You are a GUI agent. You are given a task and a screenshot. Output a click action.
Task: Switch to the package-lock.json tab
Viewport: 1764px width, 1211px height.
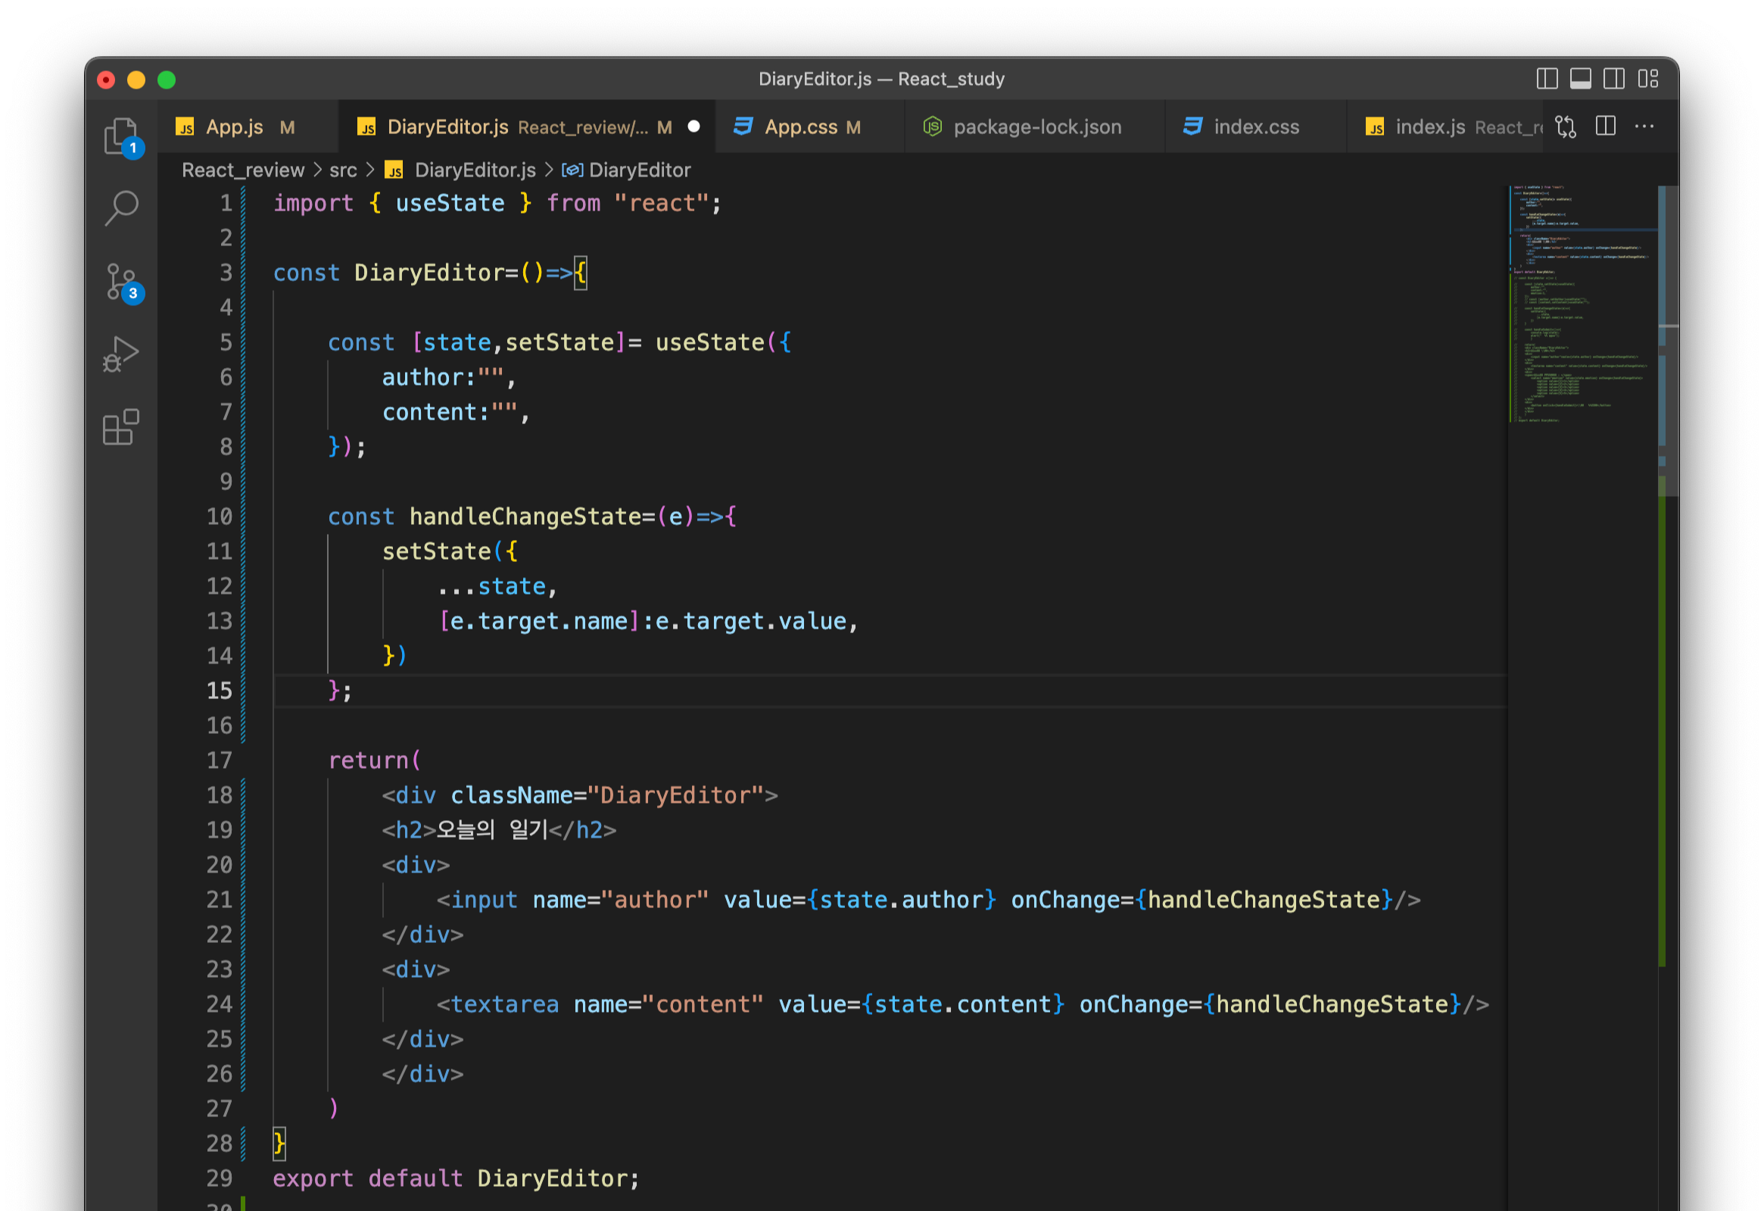point(1037,126)
